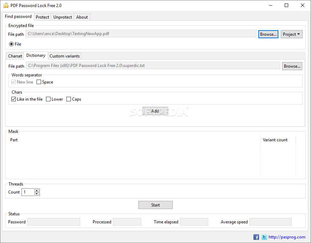
Task: Increase the thread count with up arrow
Action: pos(37,191)
